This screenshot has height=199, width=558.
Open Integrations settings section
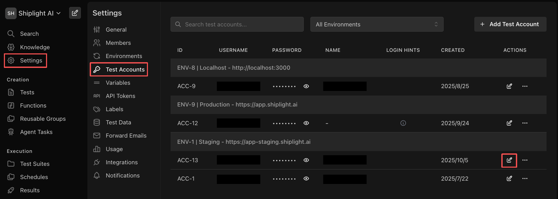tap(115, 162)
